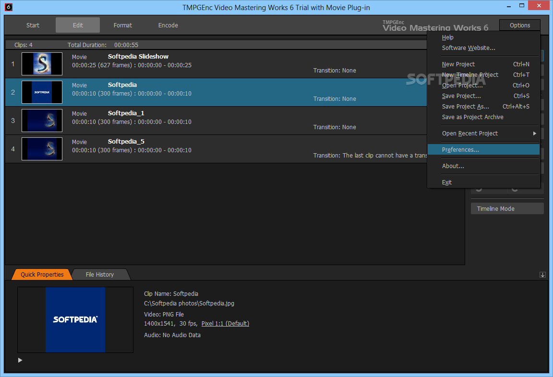Click Clip Name: Softpedia text
This screenshot has width=553, height=377.
(171, 294)
